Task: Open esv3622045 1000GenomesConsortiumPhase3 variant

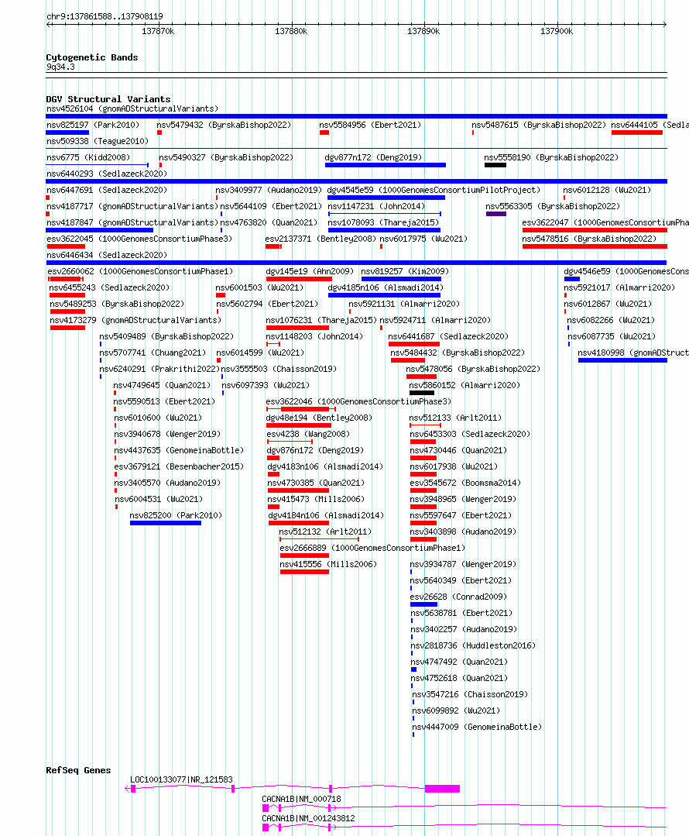Action: point(139,239)
